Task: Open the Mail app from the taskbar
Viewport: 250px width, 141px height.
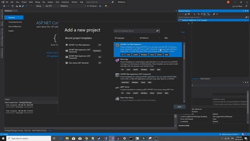Action: 80,138
